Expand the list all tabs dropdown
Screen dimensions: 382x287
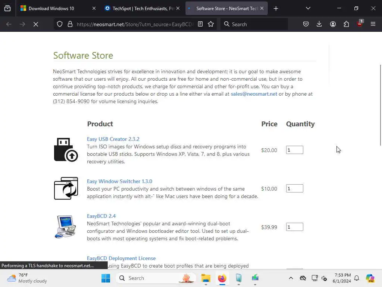point(308,8)
